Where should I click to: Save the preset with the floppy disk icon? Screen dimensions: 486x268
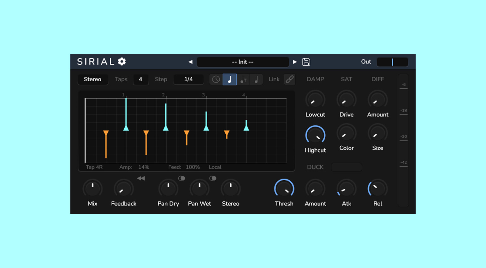pos(306,62)
